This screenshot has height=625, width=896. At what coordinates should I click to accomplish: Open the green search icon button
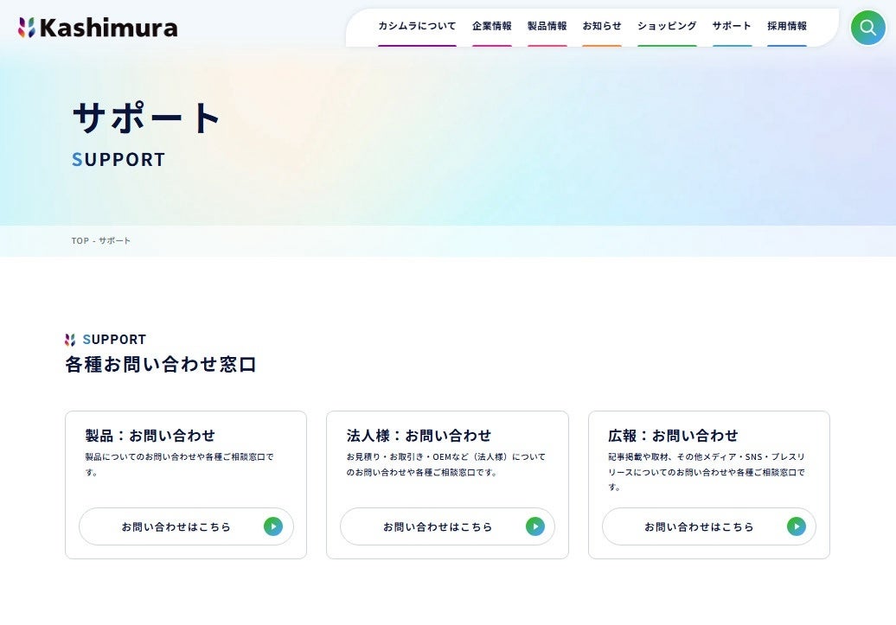[867, 28]
